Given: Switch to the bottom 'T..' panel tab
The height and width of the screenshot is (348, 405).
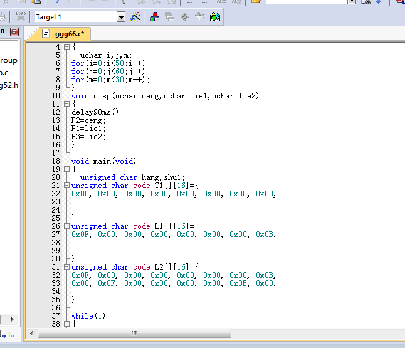Looking at the screenshot, I should (x=8, y=334).
